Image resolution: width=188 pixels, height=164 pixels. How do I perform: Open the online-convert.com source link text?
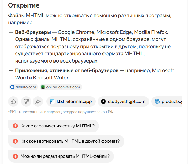63,87
